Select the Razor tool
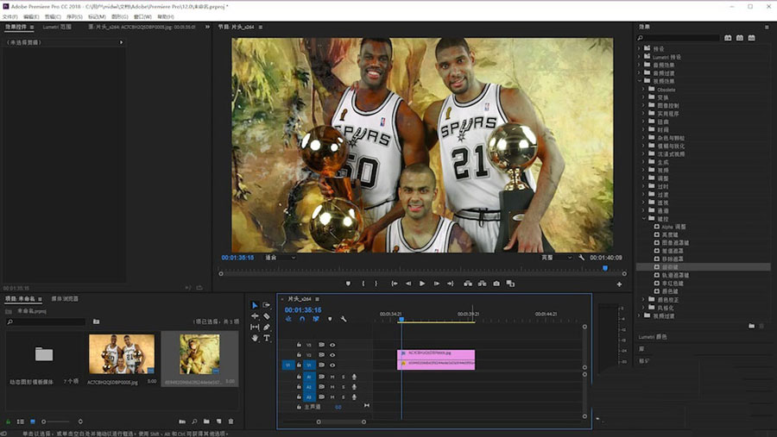This screenshot has width=777, height=437. 267,316
